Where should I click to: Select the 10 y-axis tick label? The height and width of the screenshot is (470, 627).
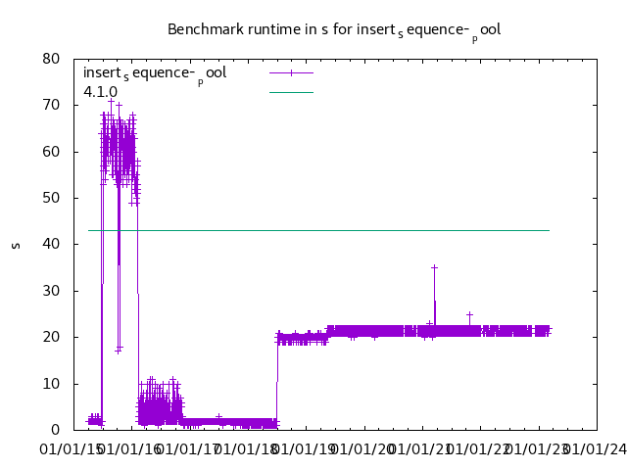[x=51, y=384]
